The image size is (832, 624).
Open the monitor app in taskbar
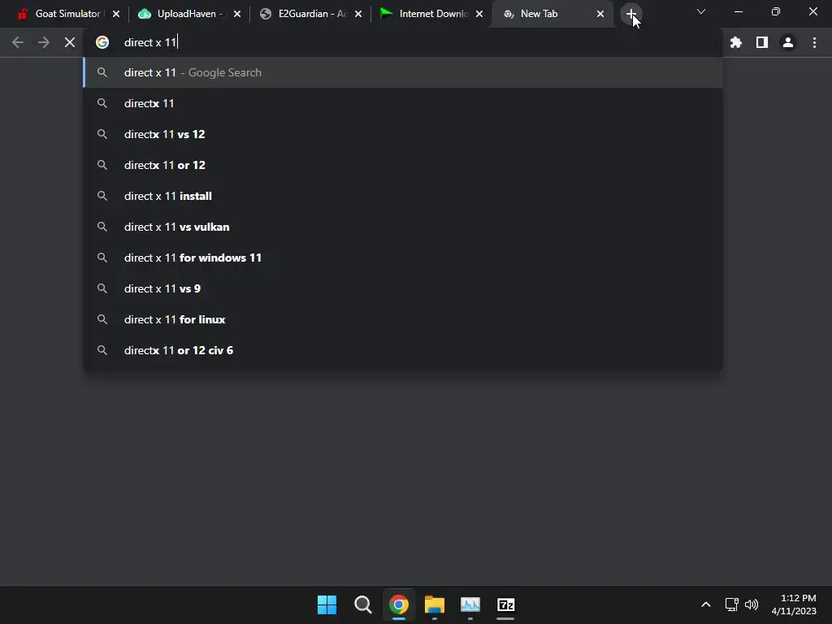click(470, 604)
